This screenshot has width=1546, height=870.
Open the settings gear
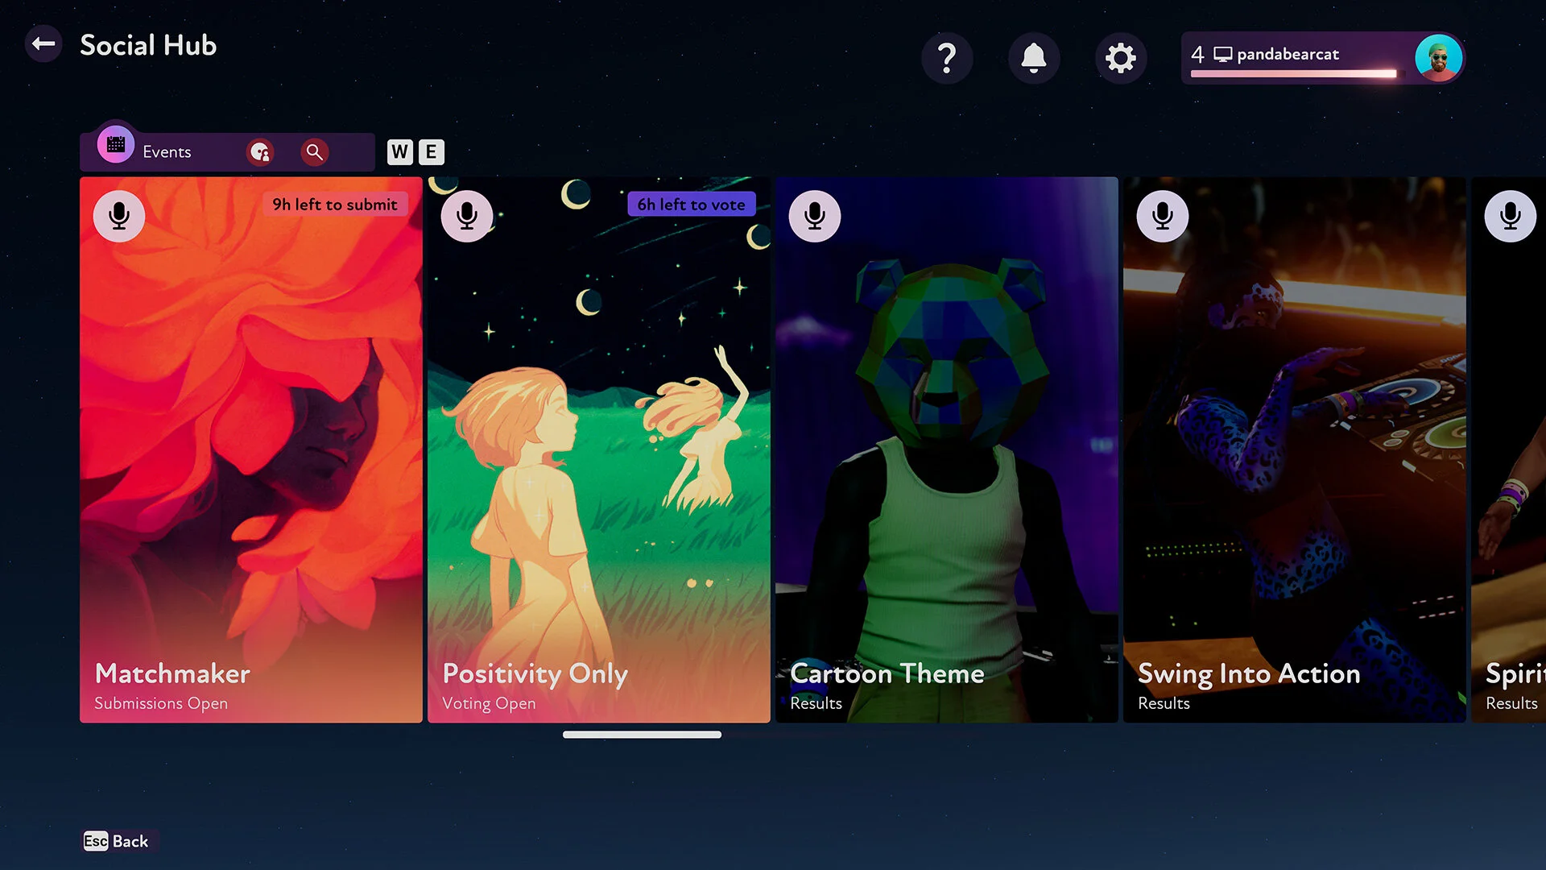pyautogui.click(x=1121, y=58)
